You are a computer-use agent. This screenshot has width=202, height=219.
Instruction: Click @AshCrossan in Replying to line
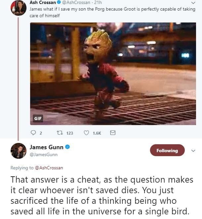(49, 168)
